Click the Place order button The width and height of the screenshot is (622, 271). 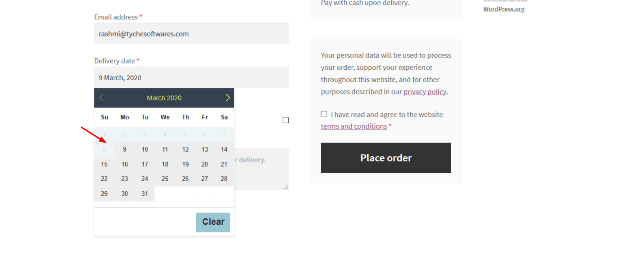(386, 158)
